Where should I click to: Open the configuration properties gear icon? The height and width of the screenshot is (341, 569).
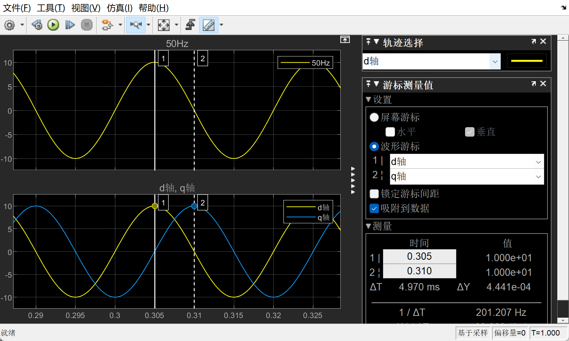(x=9, y=25)
